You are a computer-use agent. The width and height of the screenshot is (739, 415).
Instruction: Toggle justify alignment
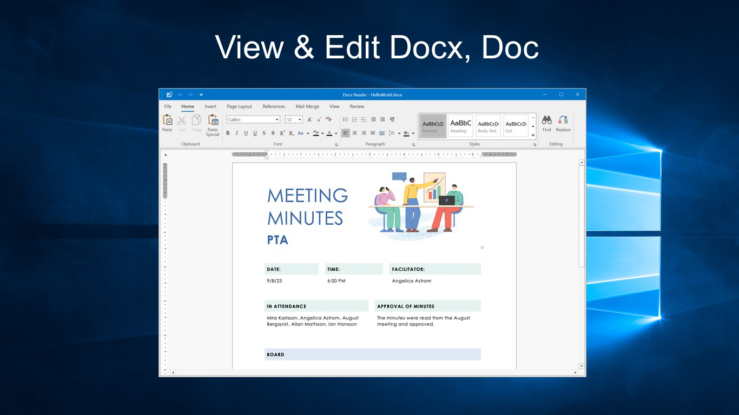point(373,133)
